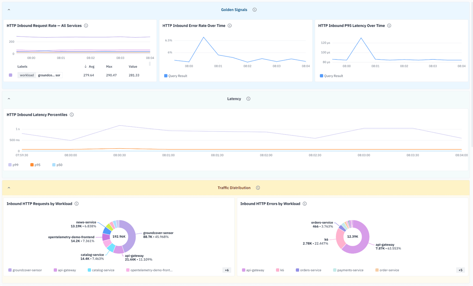Click info icon for HTTP Inbound Request Rate
473x286 pixels.
click(86, 26)
